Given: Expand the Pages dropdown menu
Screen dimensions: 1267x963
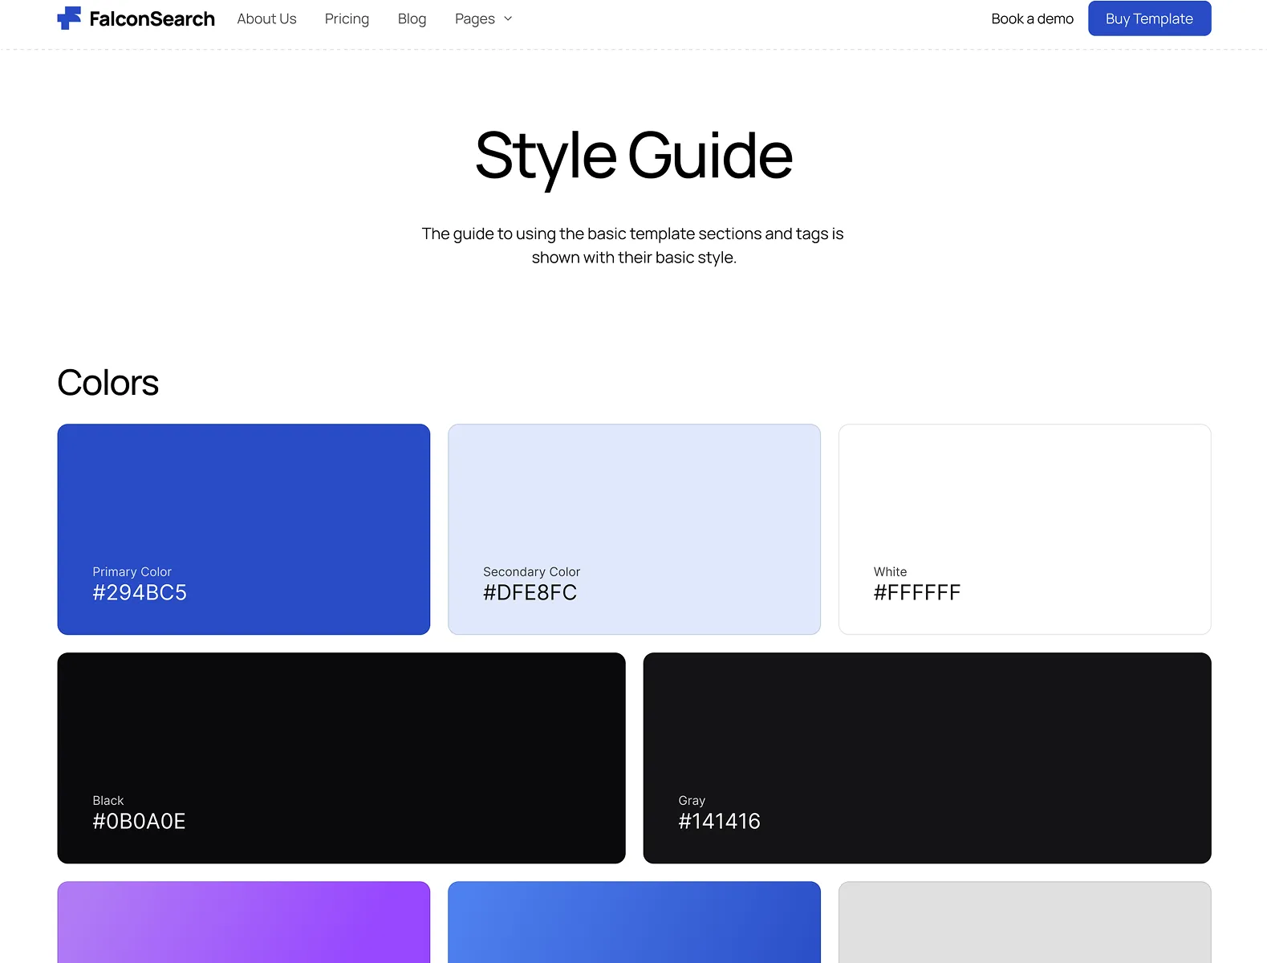Looking at the screenshot, I should [x=483, y=18].
